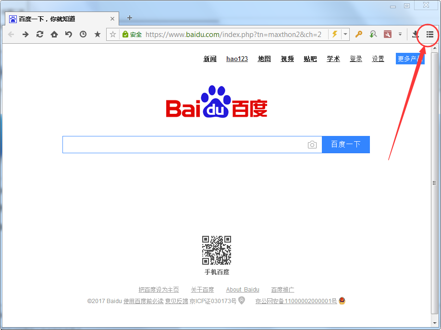Click the green security lock icon
Image resolution: width=441 pixels, height=330 pixels.
click(125, 34)
